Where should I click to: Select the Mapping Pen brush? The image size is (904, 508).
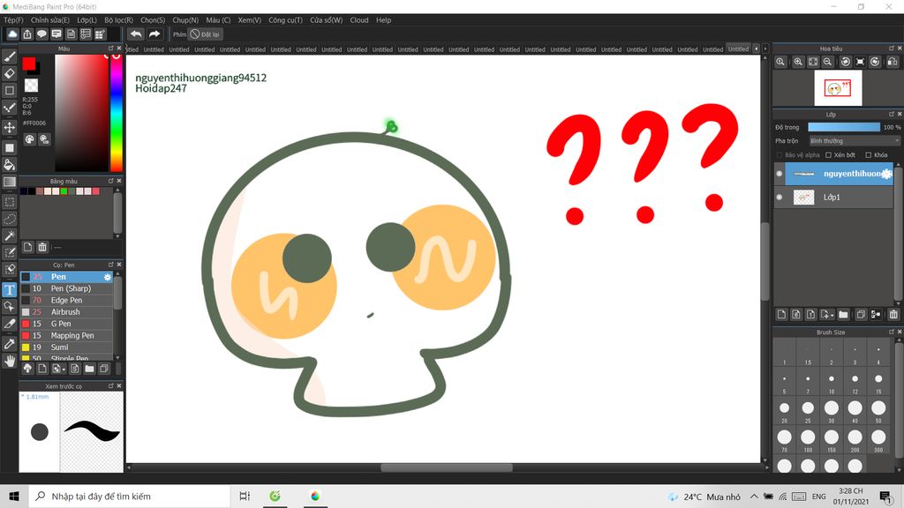click(67, 336)
